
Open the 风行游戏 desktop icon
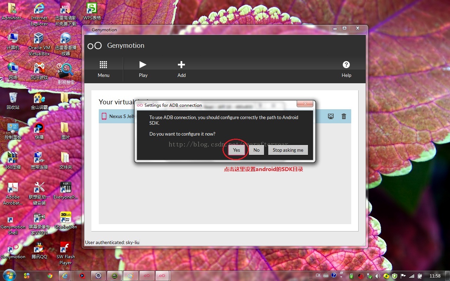click(x=39, y=71)
